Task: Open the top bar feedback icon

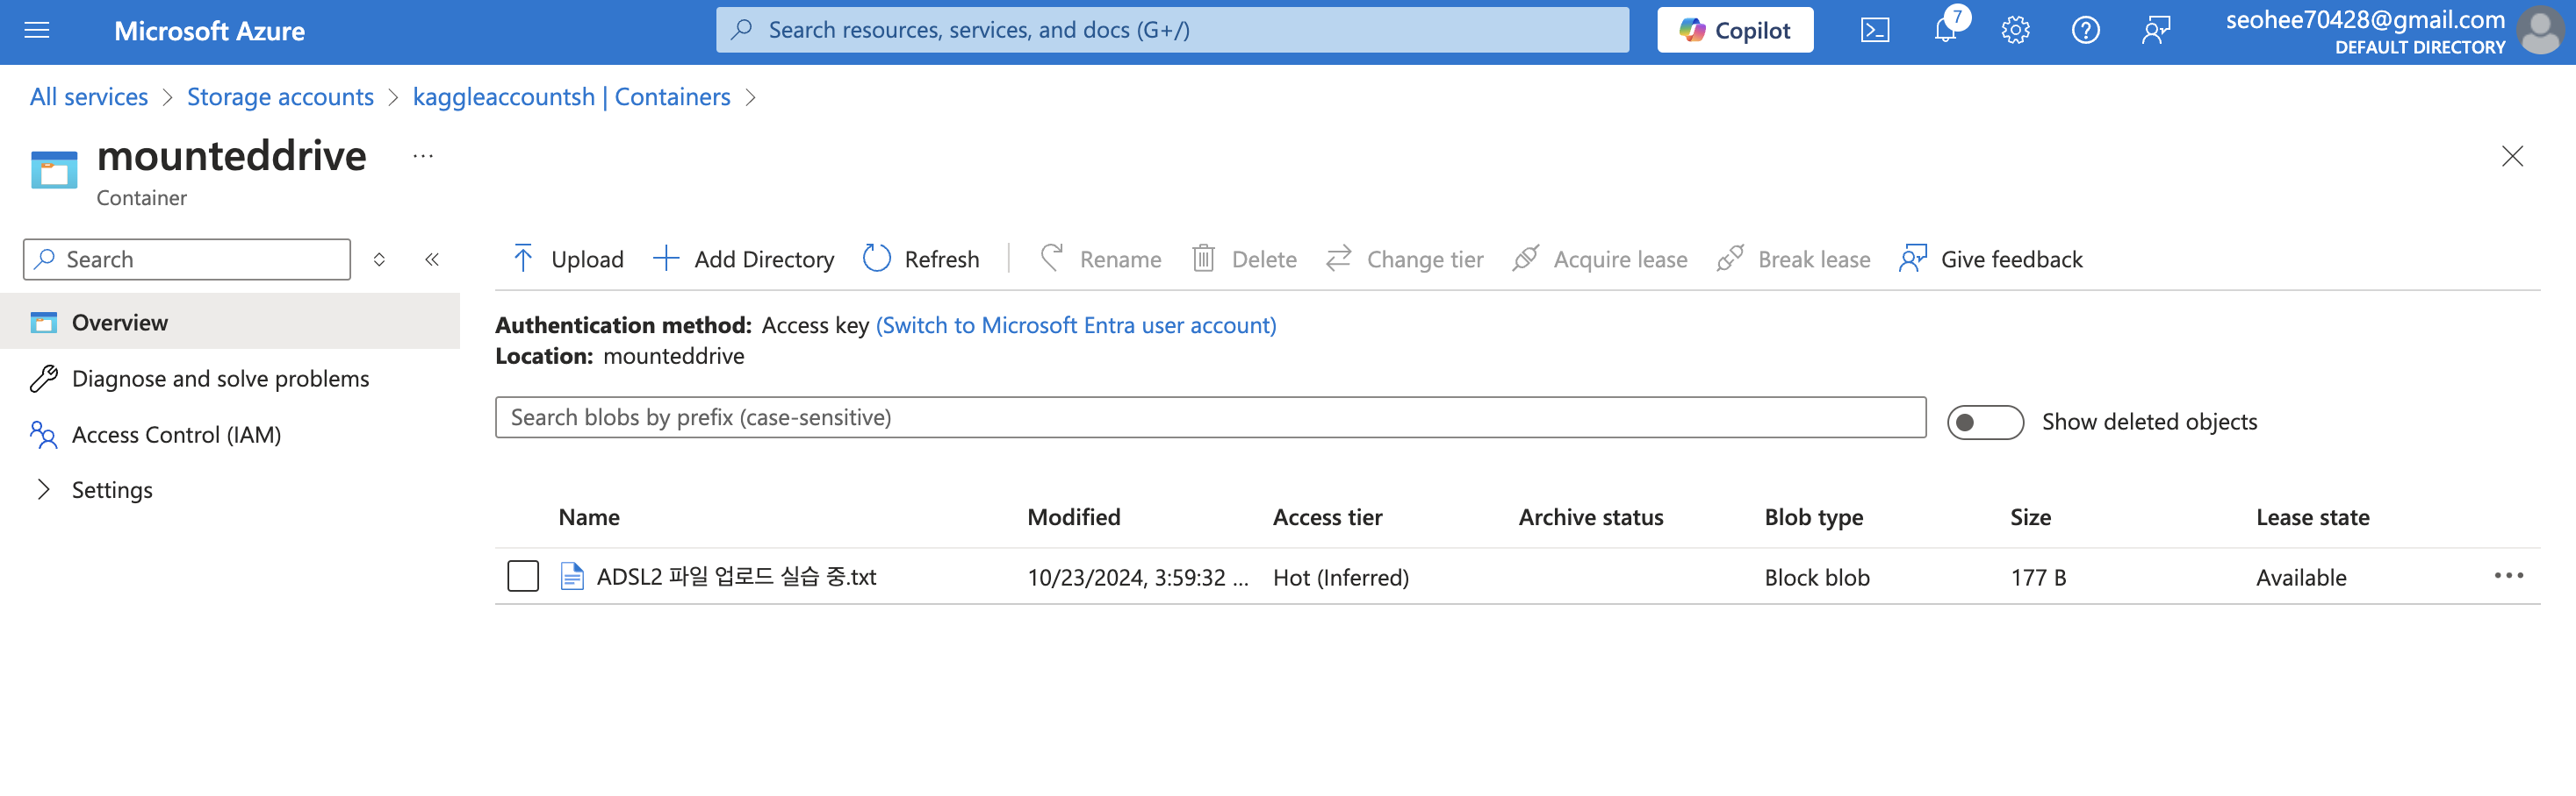Action: [2156, 30]
